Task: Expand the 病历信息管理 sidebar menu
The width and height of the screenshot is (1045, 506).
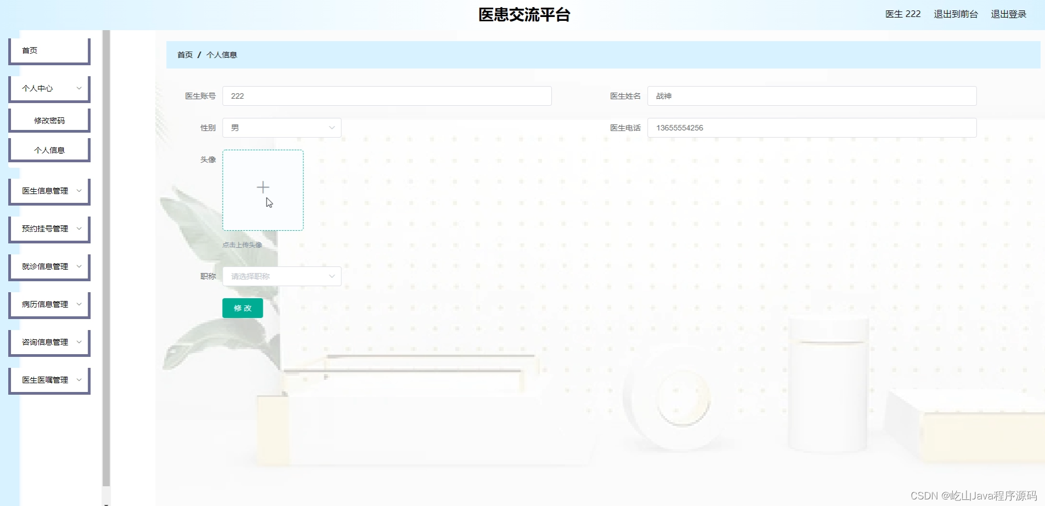Action: point(49,304)
